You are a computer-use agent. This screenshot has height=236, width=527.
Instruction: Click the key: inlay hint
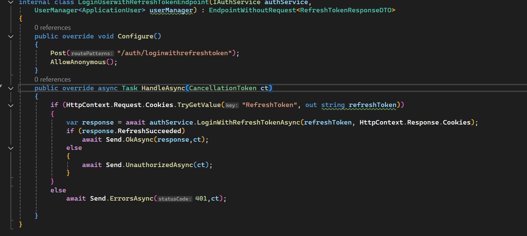(232, 106)
